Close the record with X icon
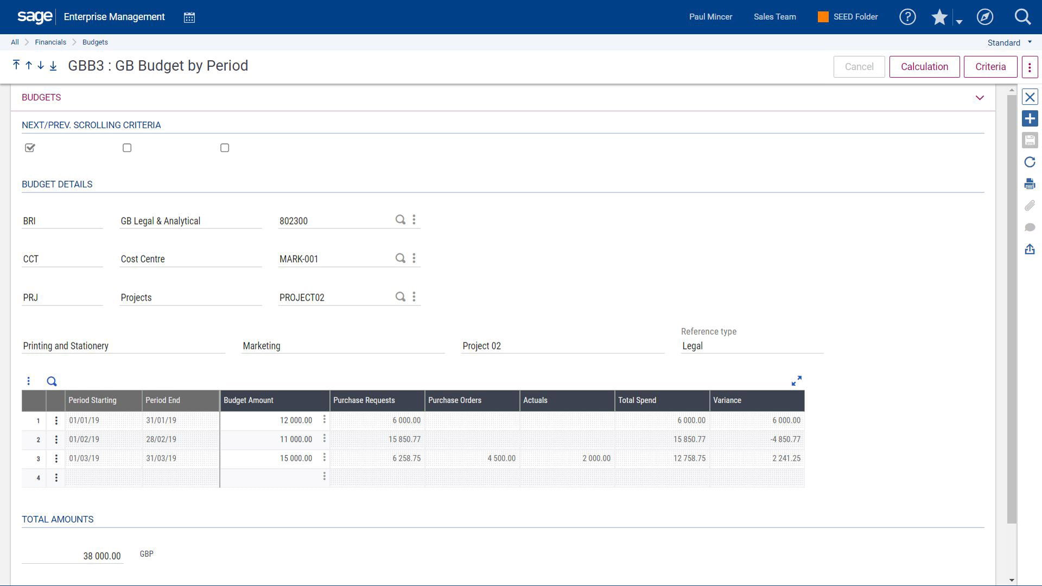Viewport: 1042px width, 586px height. point(1030,97)
